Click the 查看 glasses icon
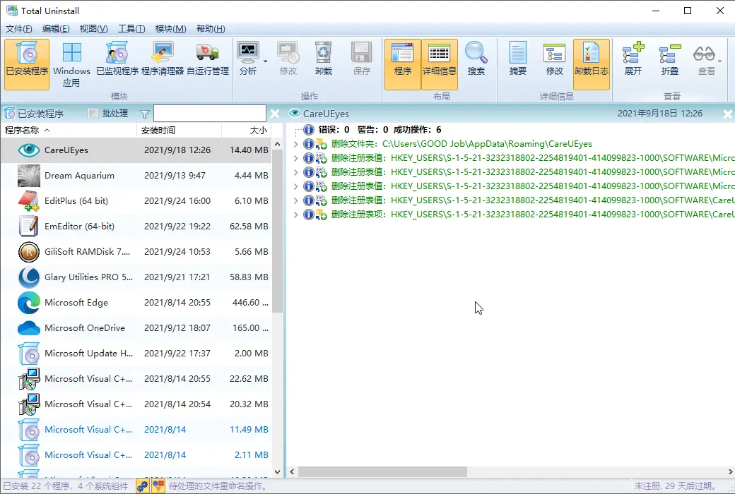The width and height of the screenshot is (735, 494). click(704, 54)
